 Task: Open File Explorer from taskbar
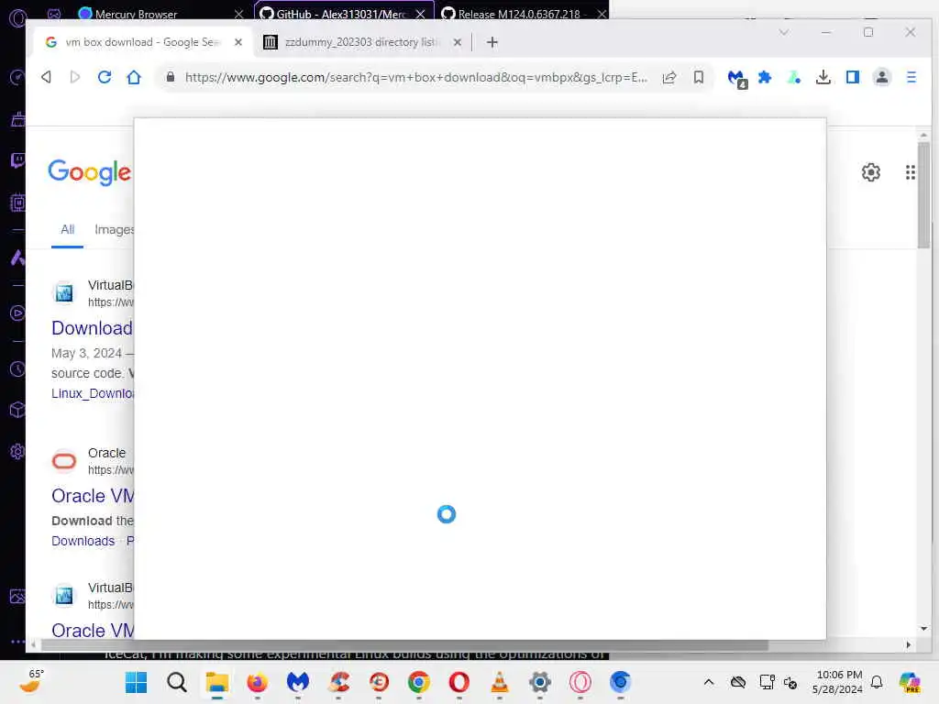(216, 682)
